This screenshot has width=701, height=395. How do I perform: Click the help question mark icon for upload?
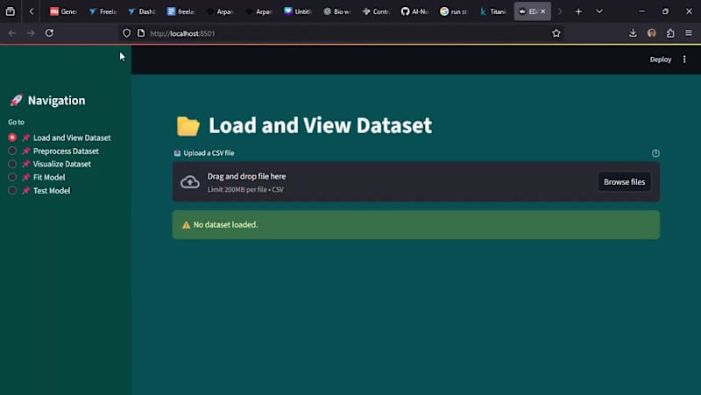[x=655, y=153]
